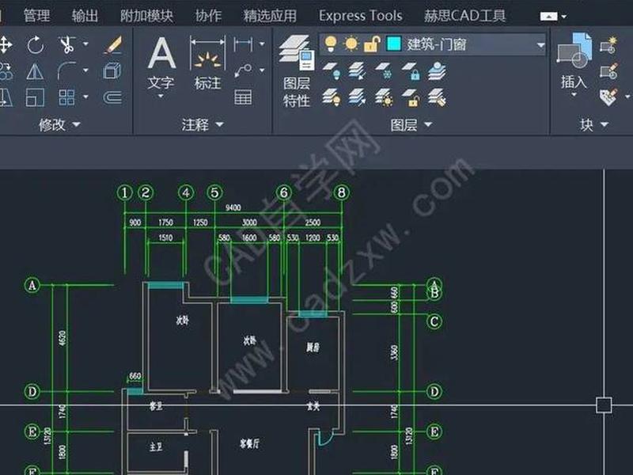Open the 管理 ribbon tab
The width and height of the screenshot is (633, 475).
click(x=36, y=16)
